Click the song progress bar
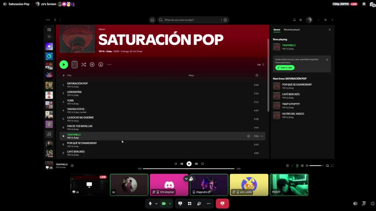376x211 pixels. (x=189, y=169)
